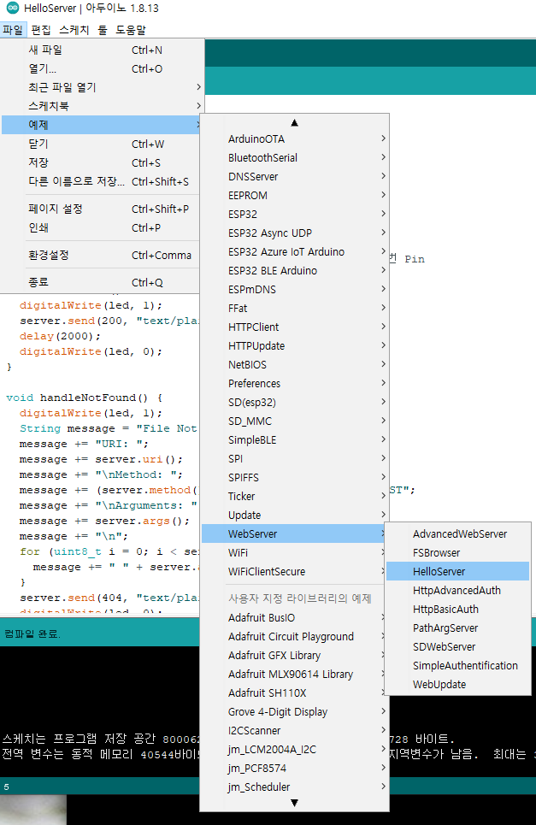Expand SD_MMC examples
The image size is (536, 825).
point(295,421)
